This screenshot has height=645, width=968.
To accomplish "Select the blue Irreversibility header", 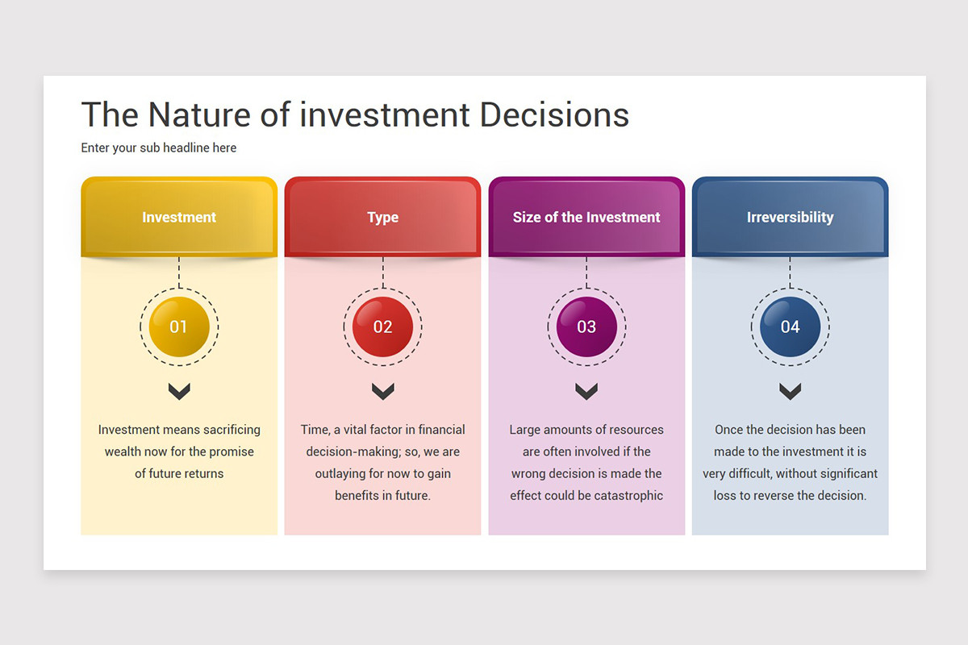I will [790, 217].
